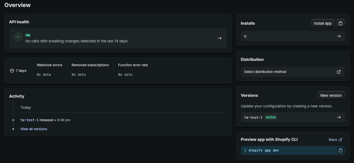The width and height of the screenshot is (354, 163).
Task: Open the View all versions link
Action: 33,129
